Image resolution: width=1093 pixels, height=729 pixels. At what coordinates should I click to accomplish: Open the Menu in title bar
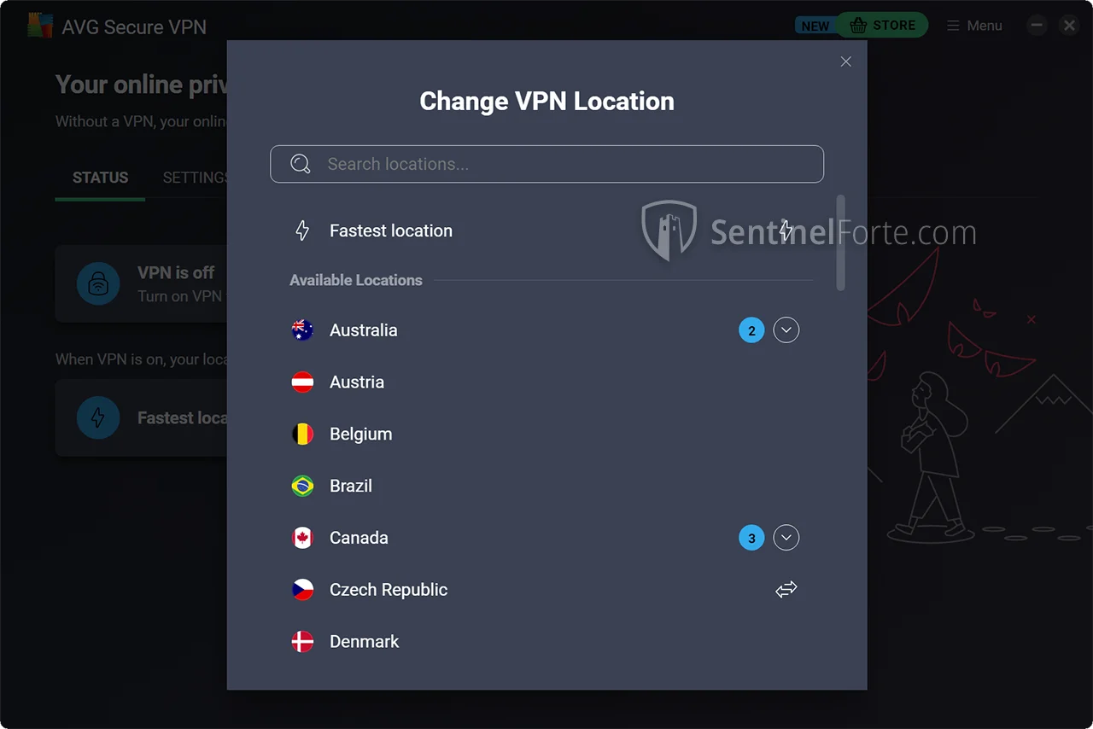click(974, 26)
